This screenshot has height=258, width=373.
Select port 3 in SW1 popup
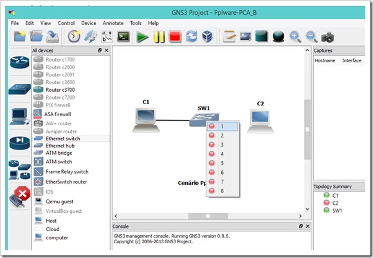coord(223,145)
